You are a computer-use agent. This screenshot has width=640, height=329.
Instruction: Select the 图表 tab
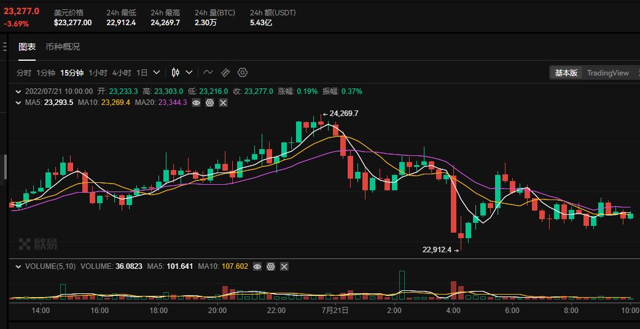click(27, 47)
